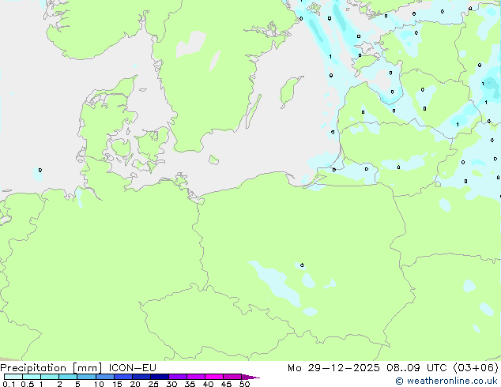The width and height of the screenshot is (501, 387).
Task: Select the (03+06) forecast offset text
Action: [x=476, y=368]
